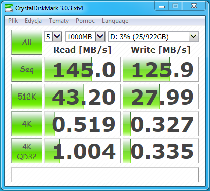The image size is (210, 191).
Task: Start the 512K random test
Action: [27, 97]
